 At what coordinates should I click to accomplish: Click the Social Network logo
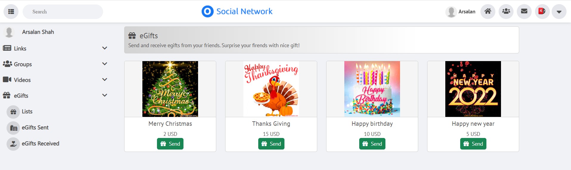point(237,12)
